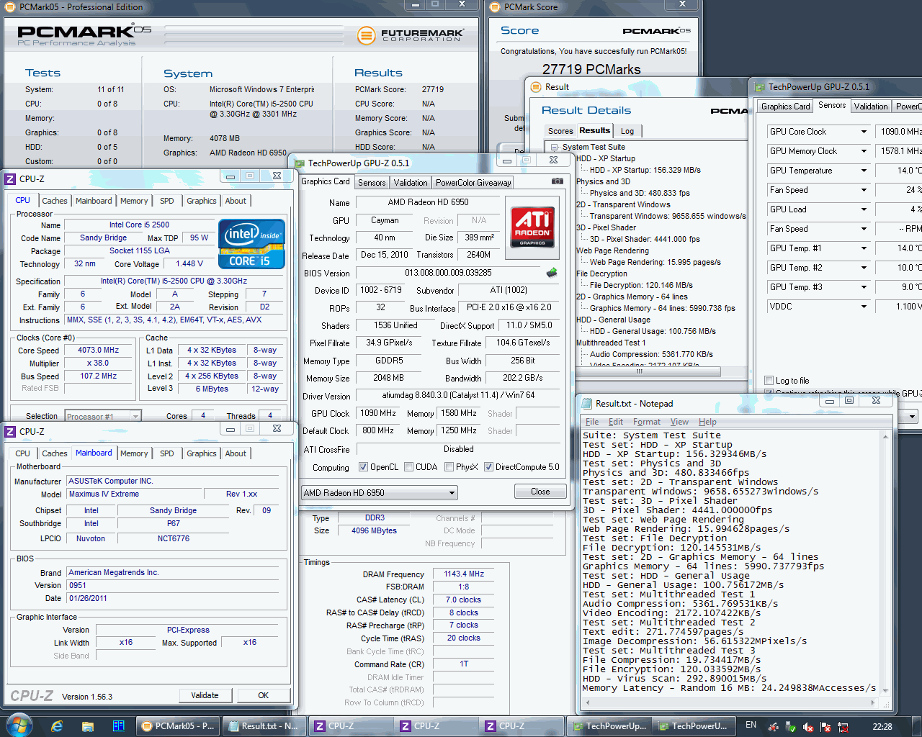The image size is (922, 737).
Task: Toggle the PhysX checkbox
Action: point(449,467)
